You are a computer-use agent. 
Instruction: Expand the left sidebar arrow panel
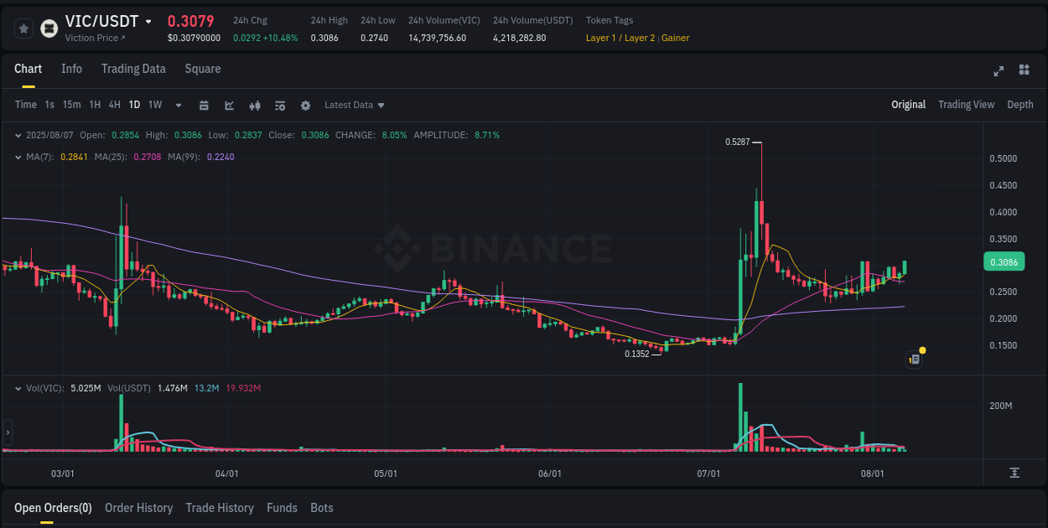coord(8,432)
